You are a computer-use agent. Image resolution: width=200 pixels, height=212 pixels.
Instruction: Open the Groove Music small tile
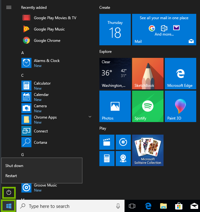[x=123, y=142]
